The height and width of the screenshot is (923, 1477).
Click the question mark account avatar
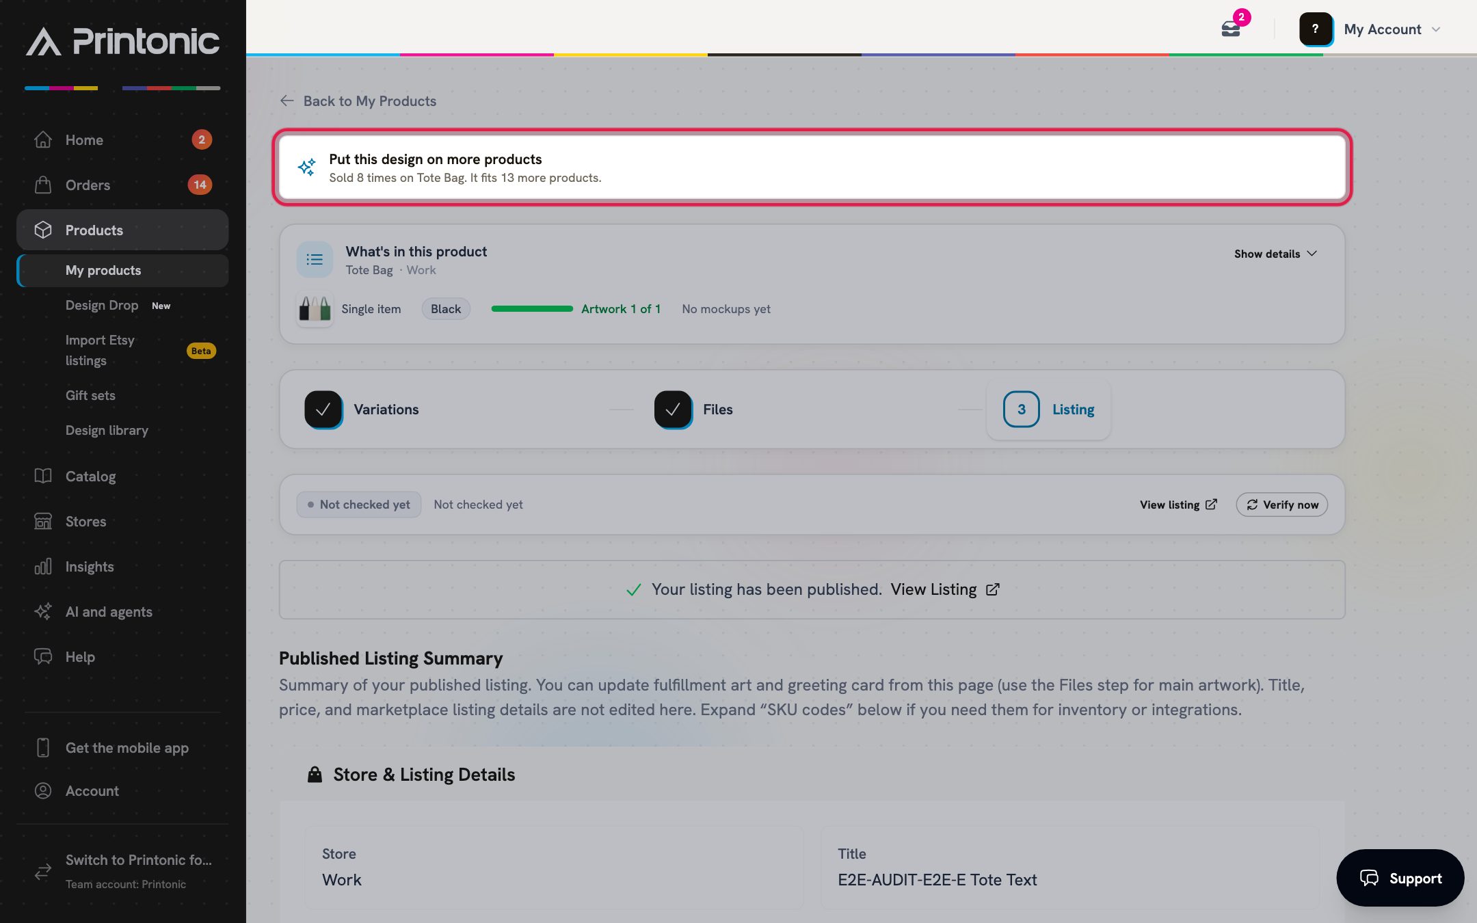(x=1315, y=29)
